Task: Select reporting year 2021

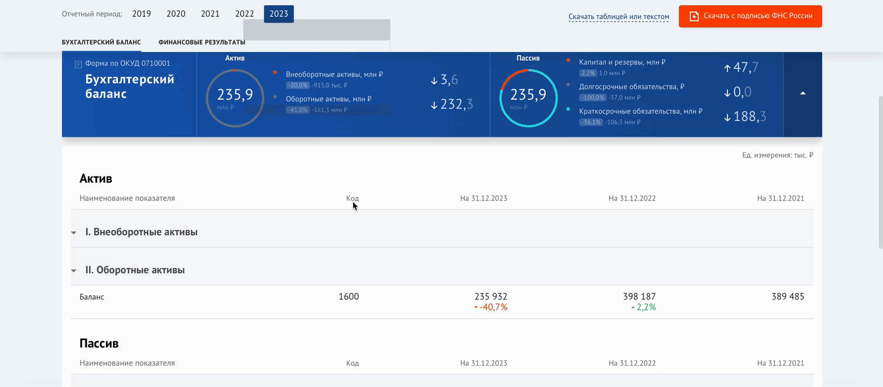Action: (210, 14)
